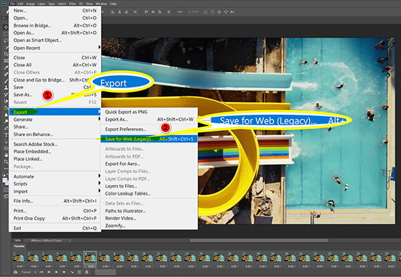Screen dimensions: 401x277
Task: Choose Export in the File menu
Action: pos(55,112)
